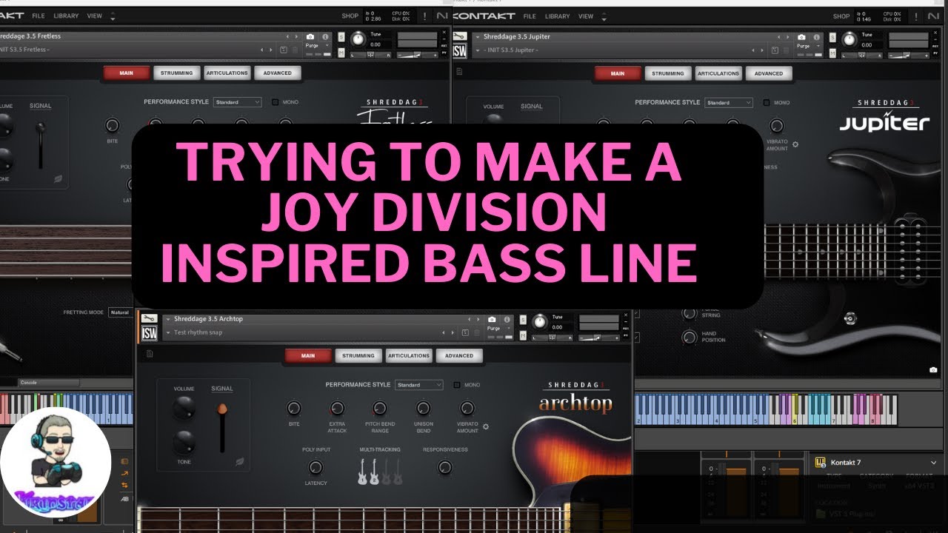
Task: Save snapshot icon in Jupiter header
Action: (x=775, y=50)
